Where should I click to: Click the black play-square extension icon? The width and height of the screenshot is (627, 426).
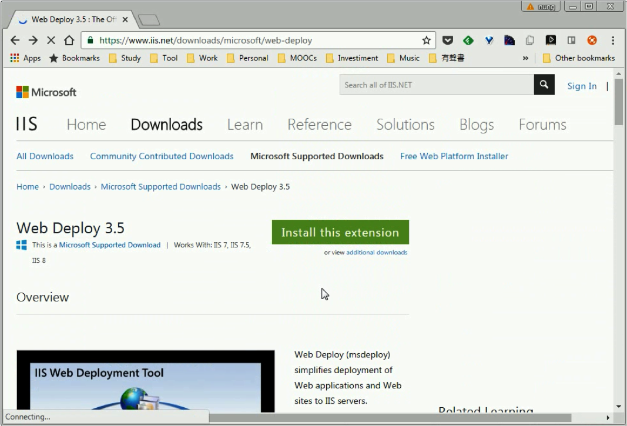(x=551, y=41)
